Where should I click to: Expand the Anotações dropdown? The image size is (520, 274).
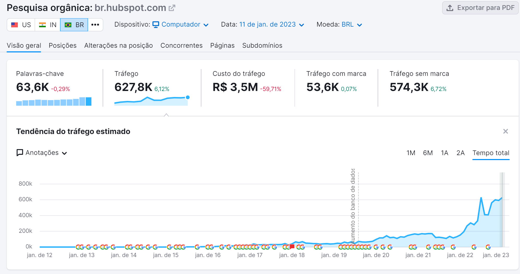pos(42,153)
